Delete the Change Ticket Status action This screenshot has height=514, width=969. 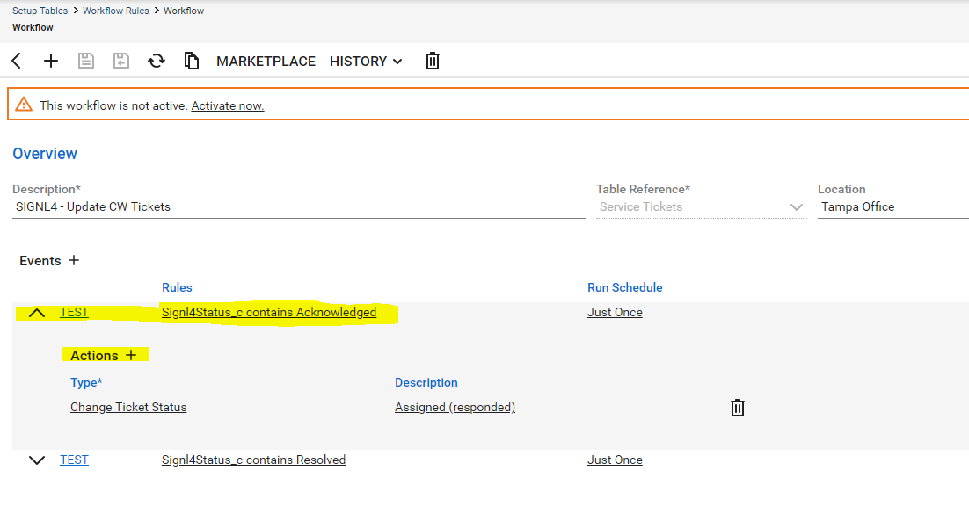click(737, 408)
